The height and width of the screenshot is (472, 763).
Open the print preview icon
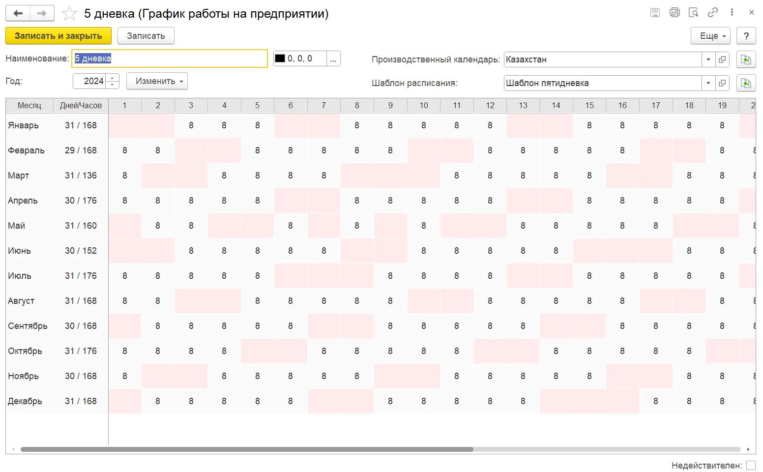tap(694, 13)
